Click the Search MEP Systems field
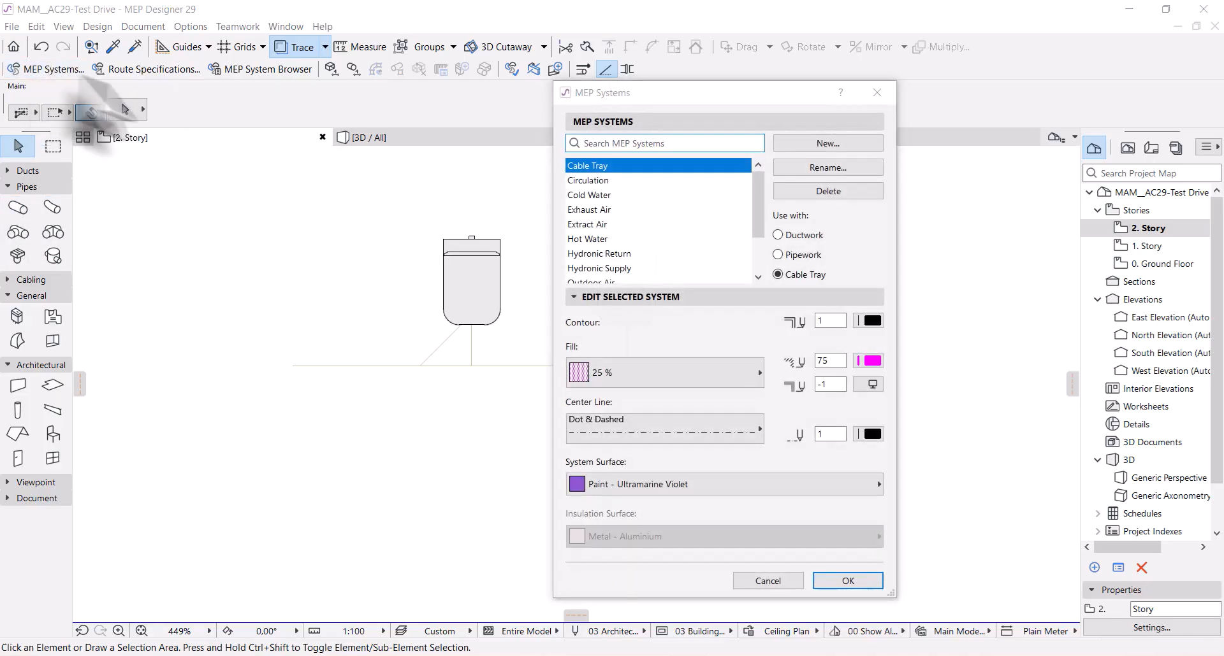The image size is (1224, 656). pyautogui.click(x=665, y=143)
